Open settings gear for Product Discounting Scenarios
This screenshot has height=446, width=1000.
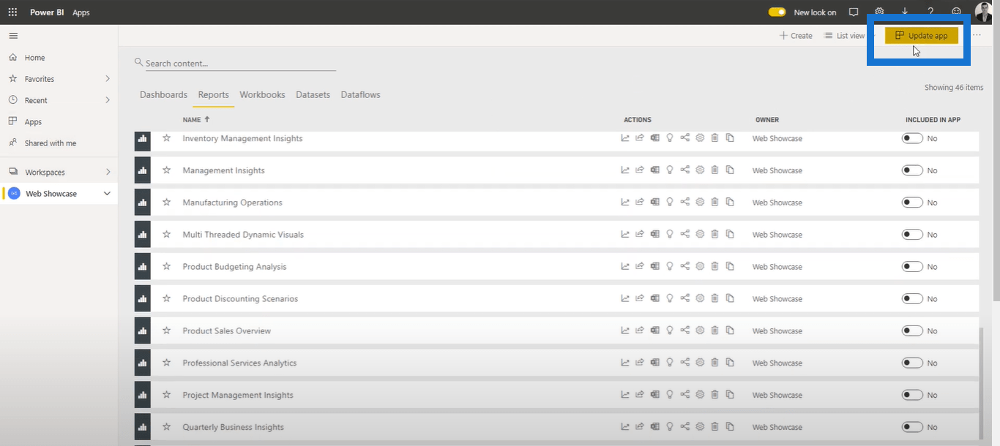point(700,299)
